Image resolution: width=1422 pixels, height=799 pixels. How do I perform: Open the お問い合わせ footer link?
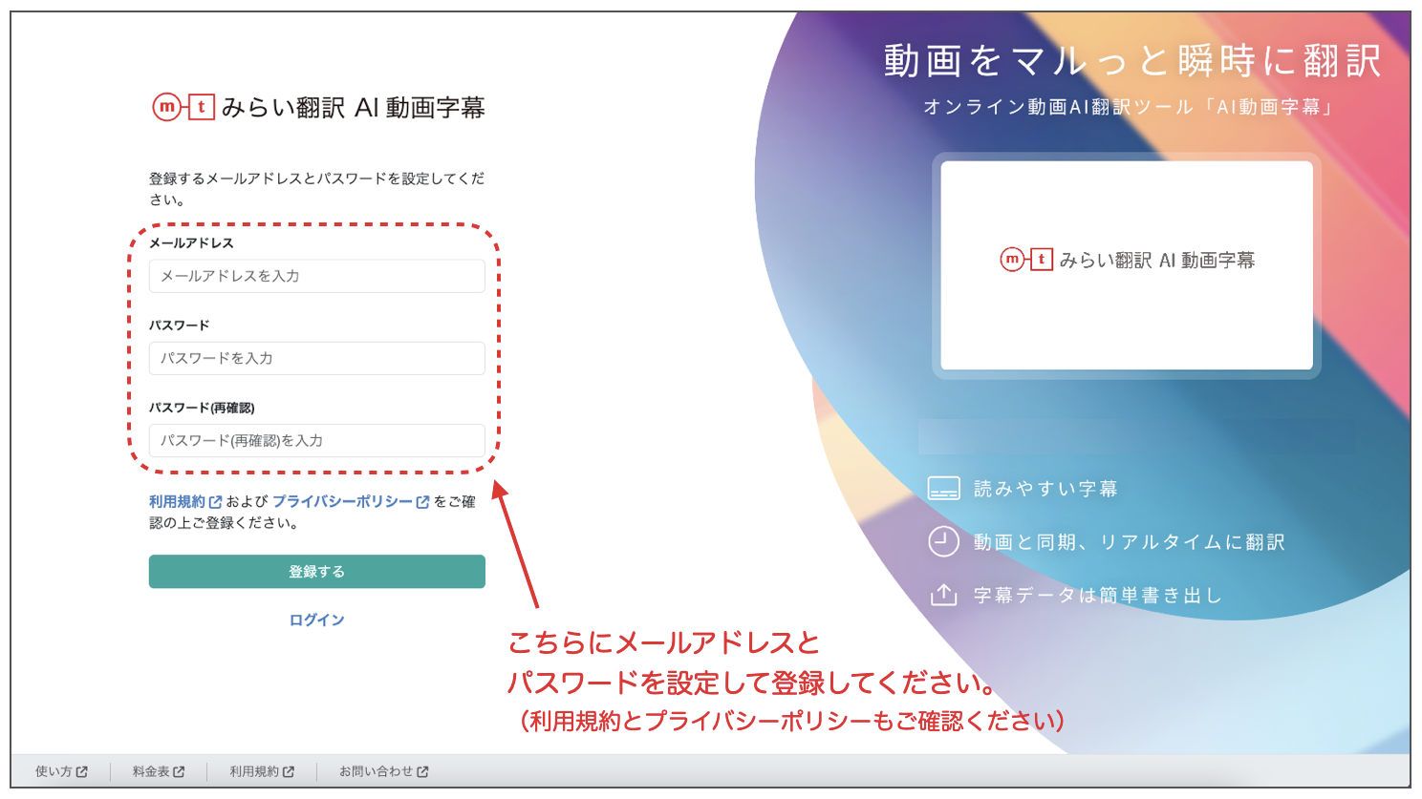coord(384,771)
